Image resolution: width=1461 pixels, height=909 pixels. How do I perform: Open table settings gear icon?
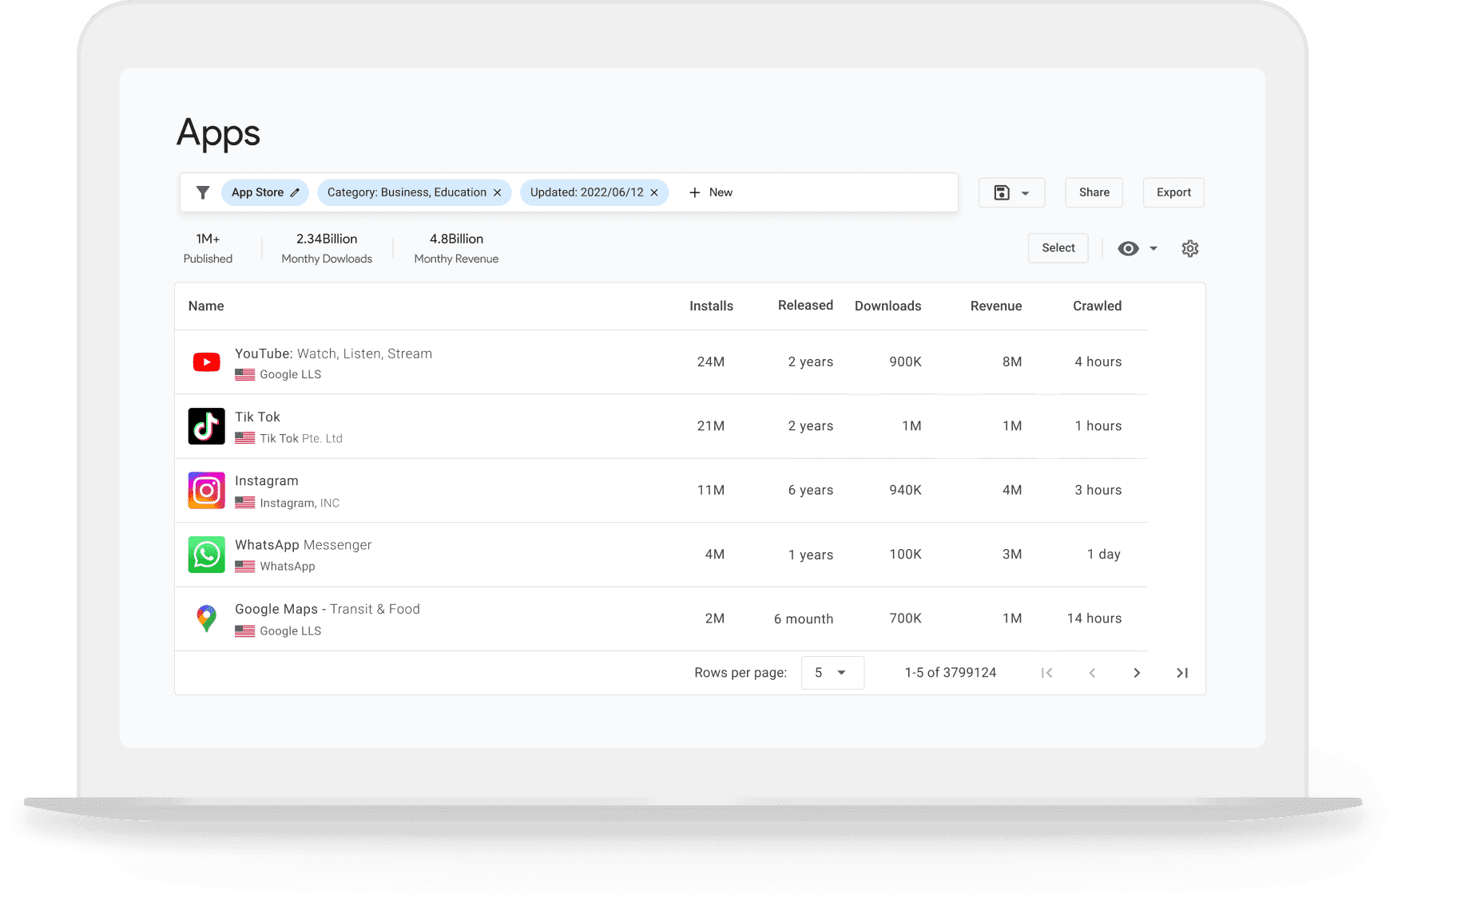[x=1189, y=248]
